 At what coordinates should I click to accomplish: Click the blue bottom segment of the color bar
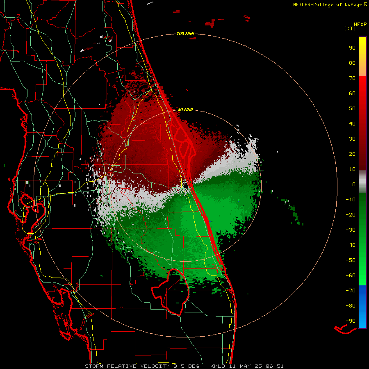pyautogui.click(x=362, y=306)
